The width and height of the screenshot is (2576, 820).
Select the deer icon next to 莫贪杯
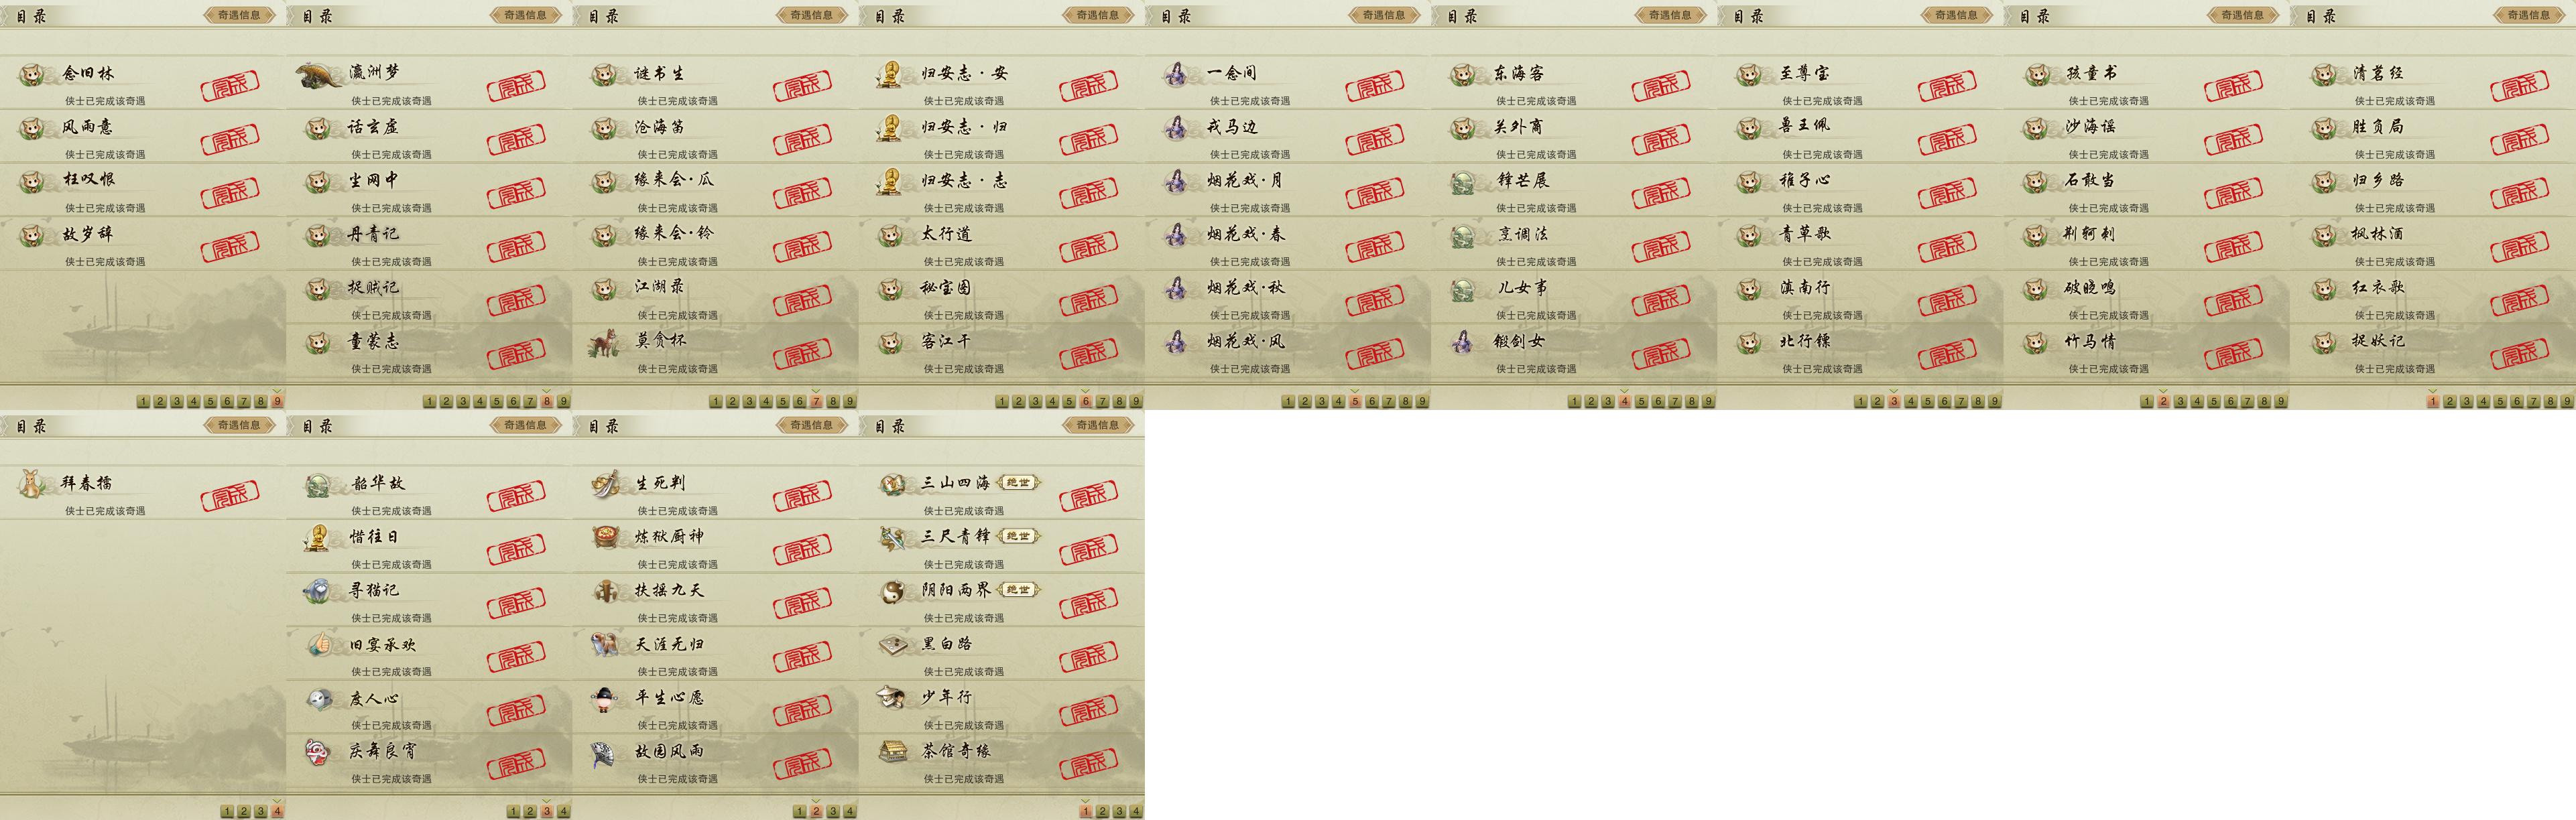(604, 342)
